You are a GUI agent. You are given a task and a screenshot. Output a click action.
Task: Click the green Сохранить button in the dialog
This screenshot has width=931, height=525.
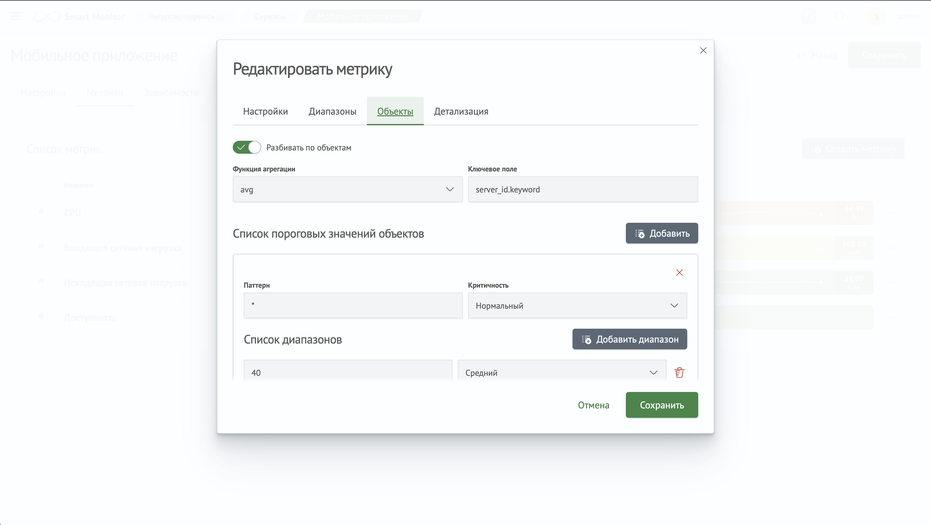point(662,405)
